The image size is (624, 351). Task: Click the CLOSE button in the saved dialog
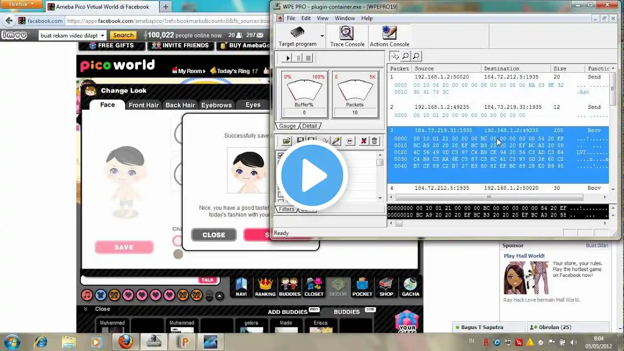(214, 234)
